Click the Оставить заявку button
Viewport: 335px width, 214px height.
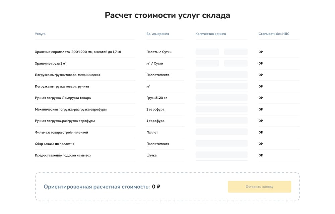tap(259, 187)
